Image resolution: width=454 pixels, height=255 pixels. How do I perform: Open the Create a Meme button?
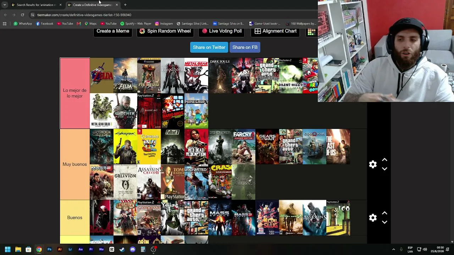(x=113, y=31)
